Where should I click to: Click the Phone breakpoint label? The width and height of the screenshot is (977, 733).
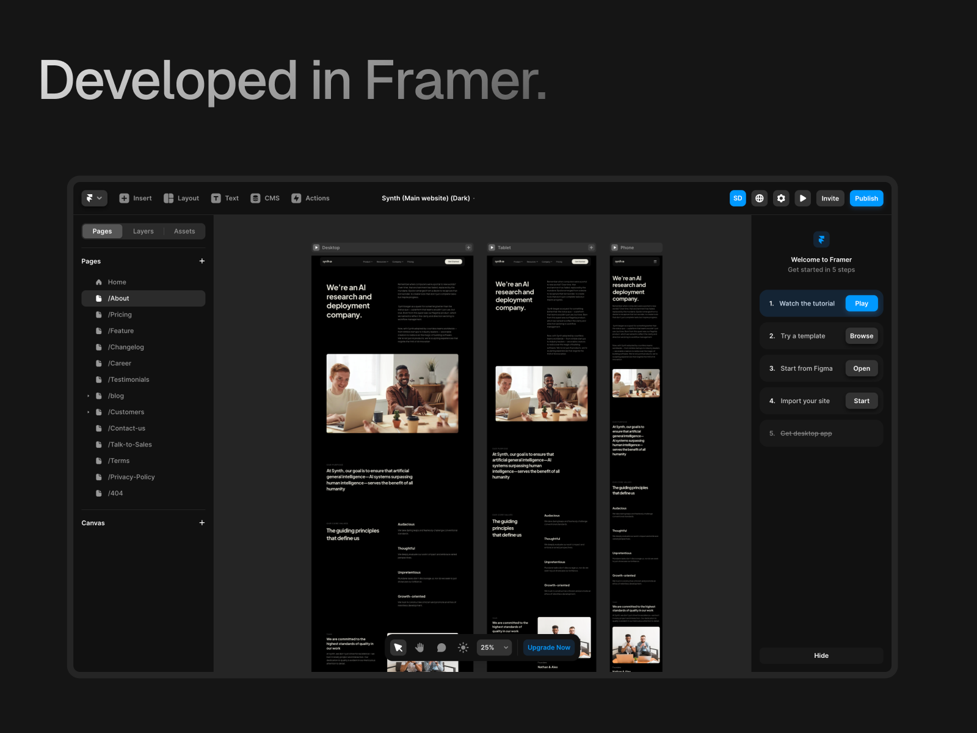627,247
